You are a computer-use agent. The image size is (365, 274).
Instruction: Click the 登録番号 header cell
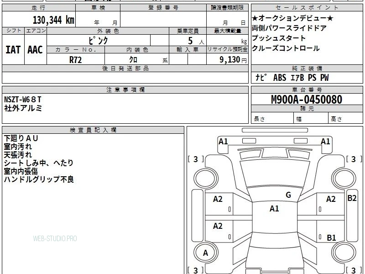tap(163, 8)
